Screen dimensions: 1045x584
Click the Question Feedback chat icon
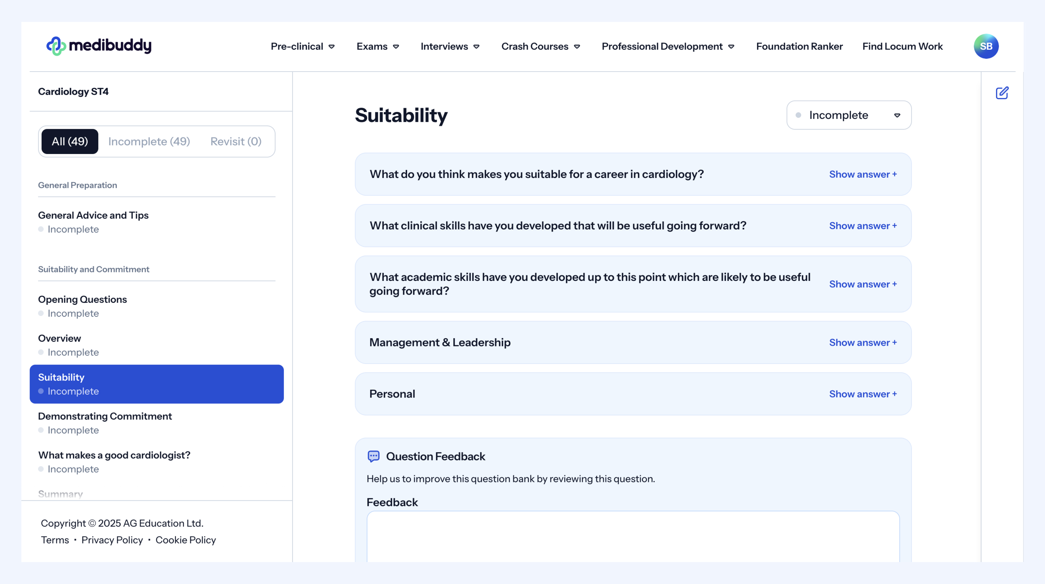tap(373, 457)
